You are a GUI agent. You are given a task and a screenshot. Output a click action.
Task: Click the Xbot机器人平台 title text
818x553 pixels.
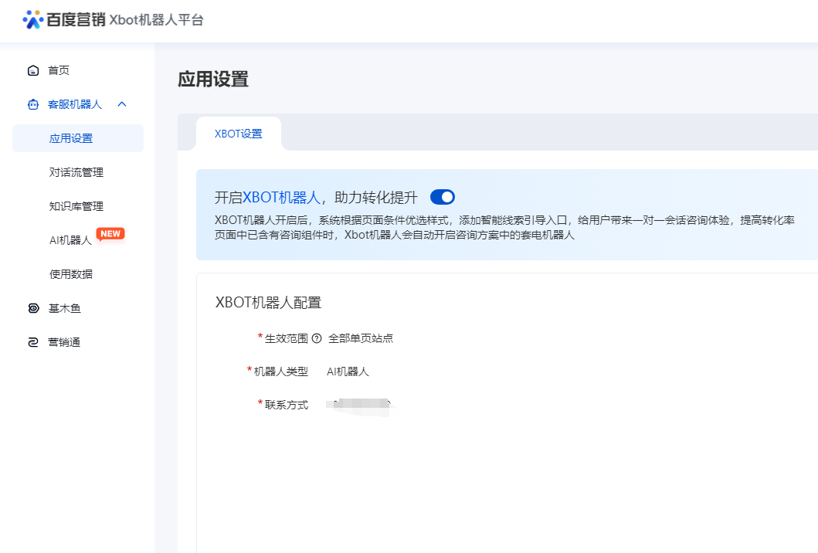click(156, 20)
